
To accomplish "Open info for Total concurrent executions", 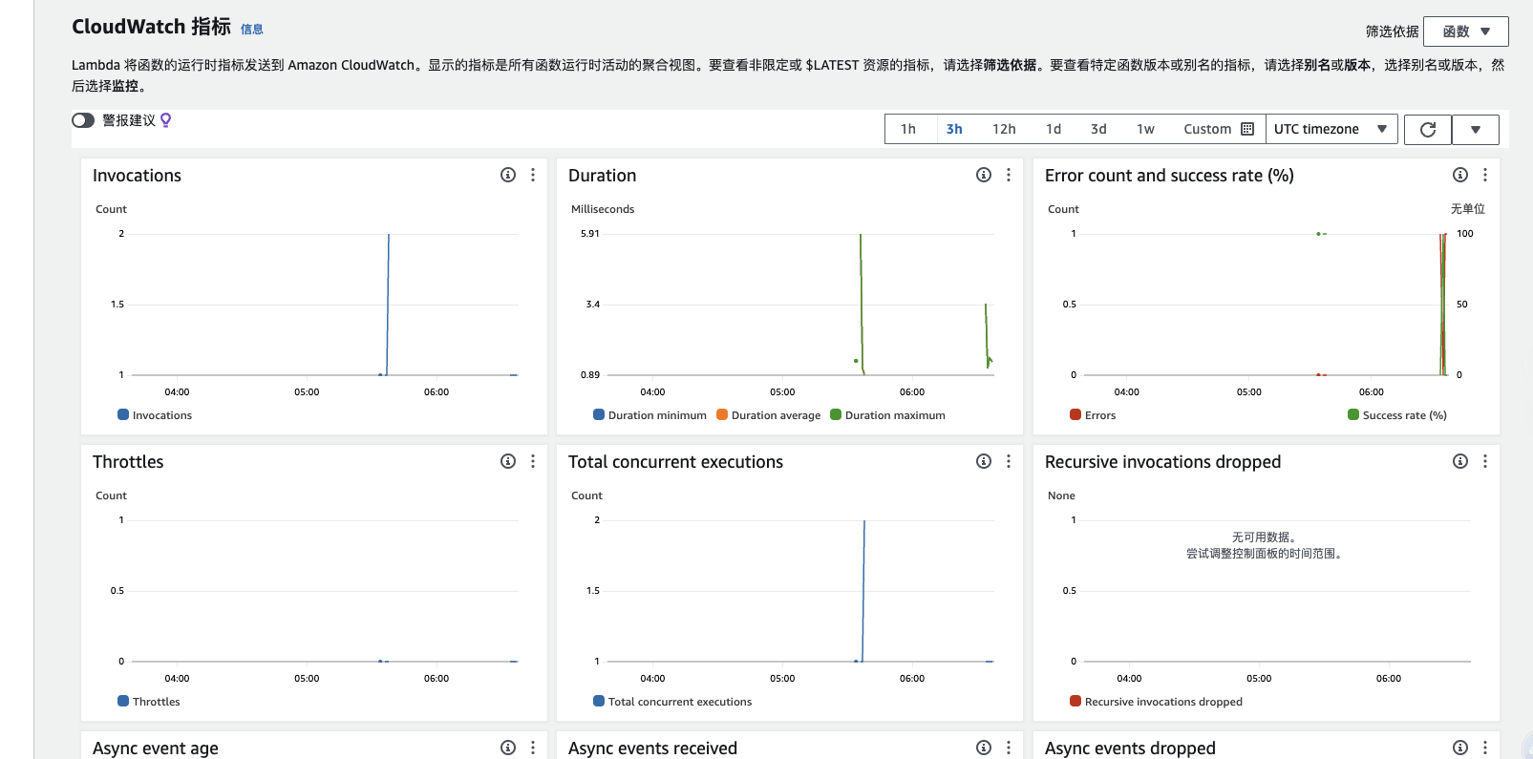I will pos(984,461).
